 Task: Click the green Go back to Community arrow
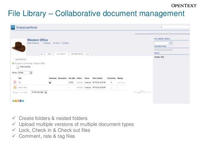click(x=13, y=63)
